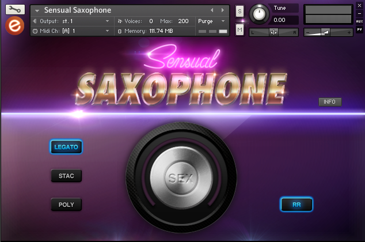Enable the POLY mode button
The image size is (365, 242).
66,205
